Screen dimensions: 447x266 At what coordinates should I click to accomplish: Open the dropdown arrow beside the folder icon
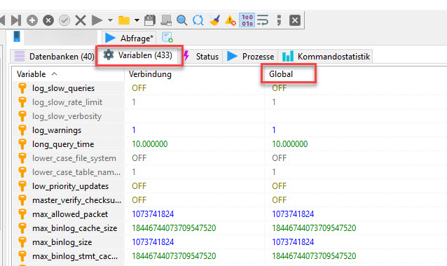tap(137, 20)
